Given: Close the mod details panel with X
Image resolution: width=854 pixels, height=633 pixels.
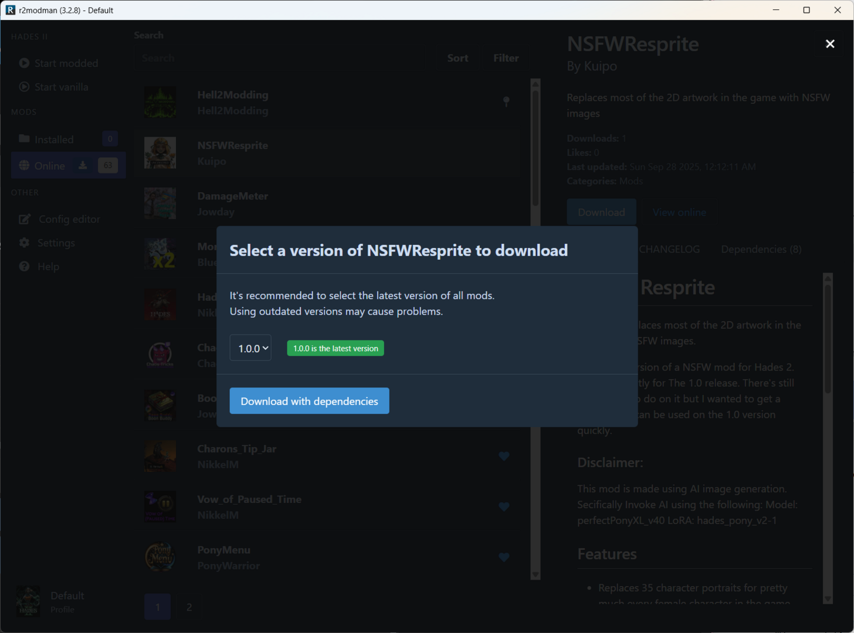Looking at the screenshot, I should point(830,44).
